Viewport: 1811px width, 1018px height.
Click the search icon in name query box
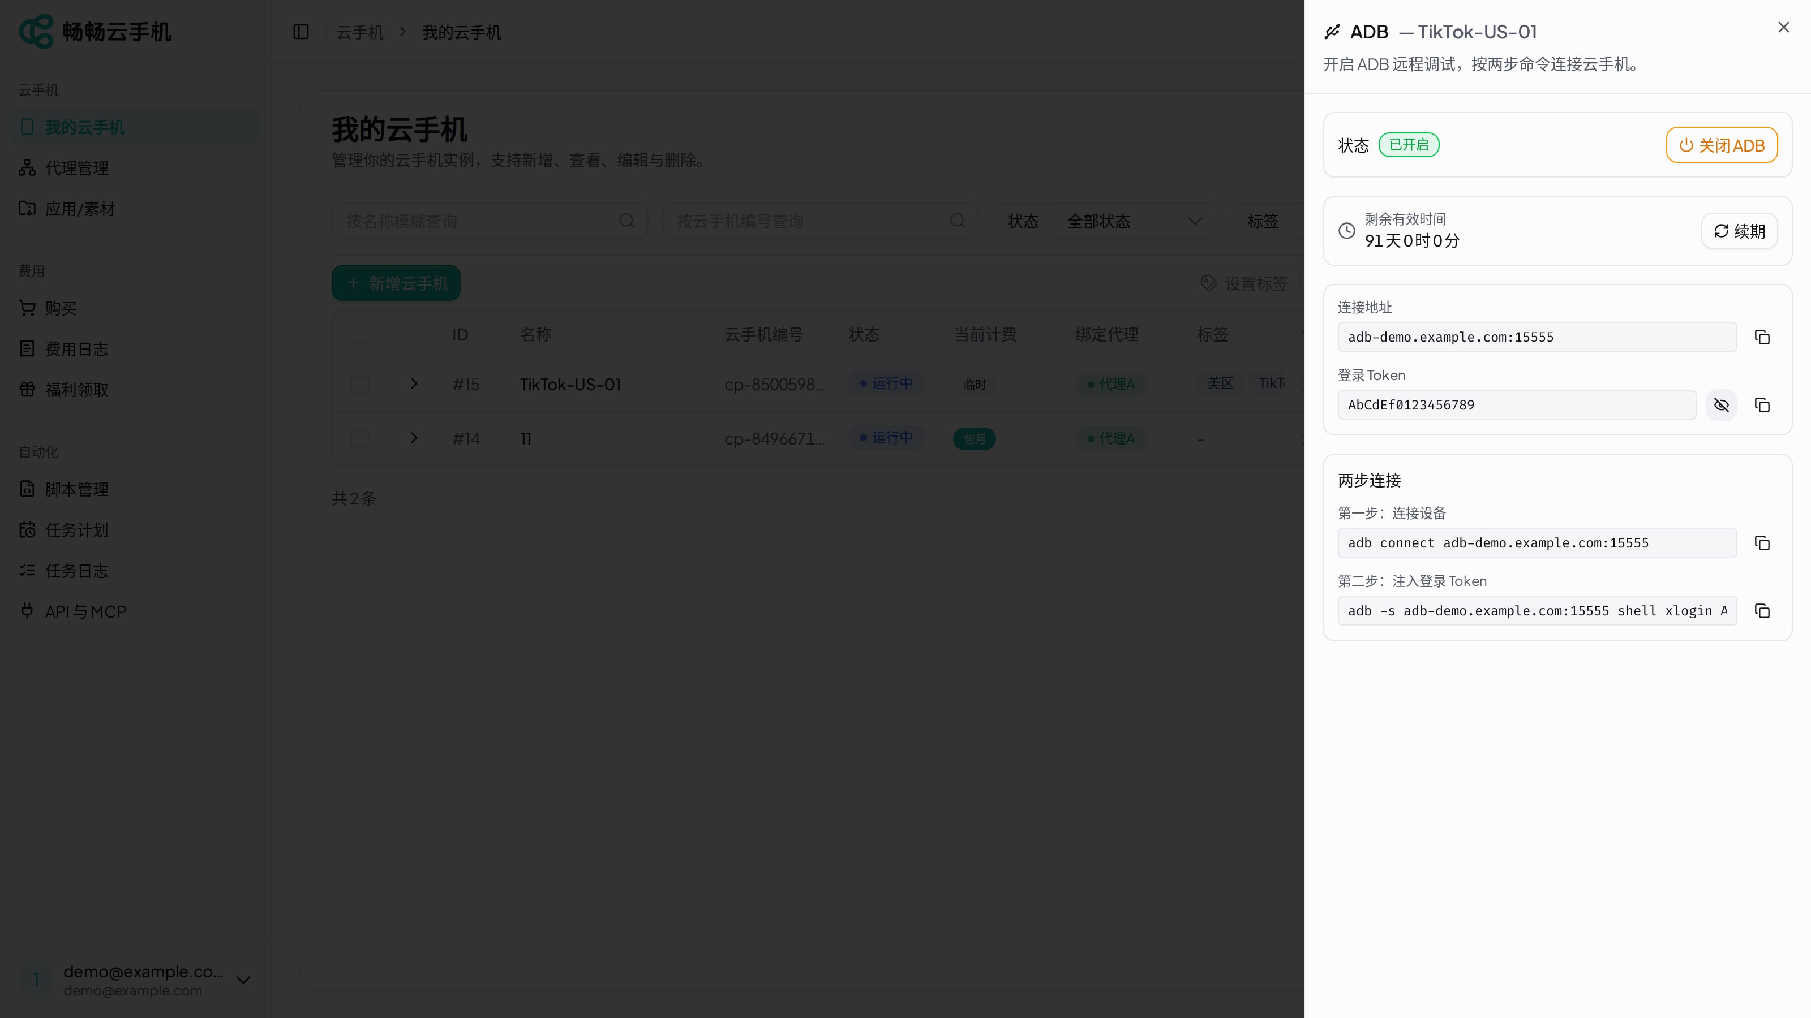627,221
